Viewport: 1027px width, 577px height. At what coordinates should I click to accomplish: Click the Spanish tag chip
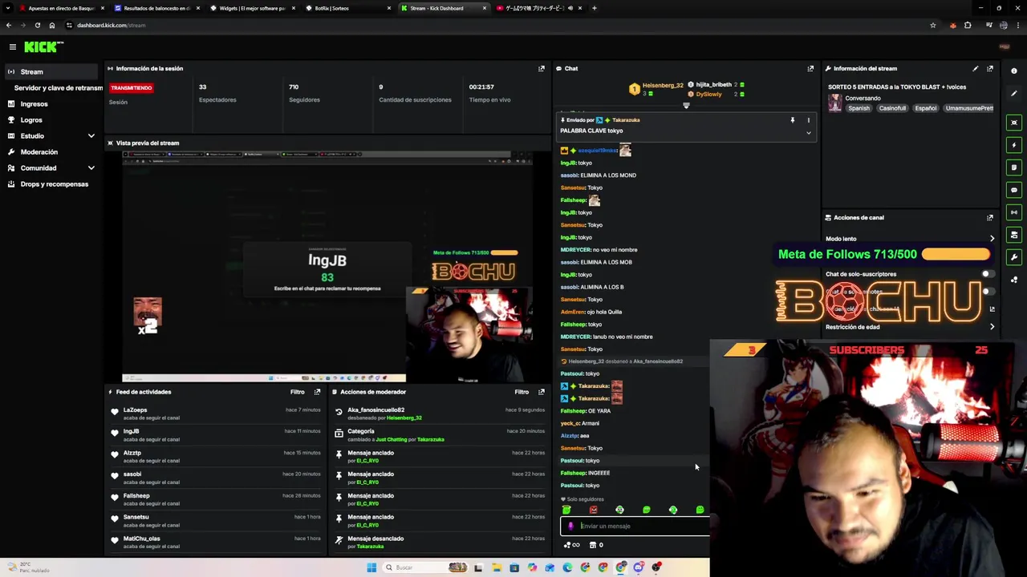859,108
